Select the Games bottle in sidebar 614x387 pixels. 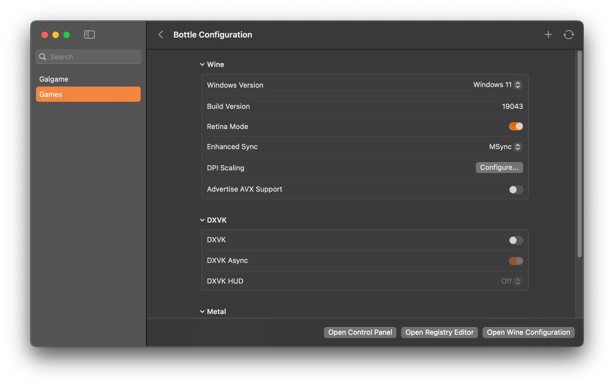(88, 94)
